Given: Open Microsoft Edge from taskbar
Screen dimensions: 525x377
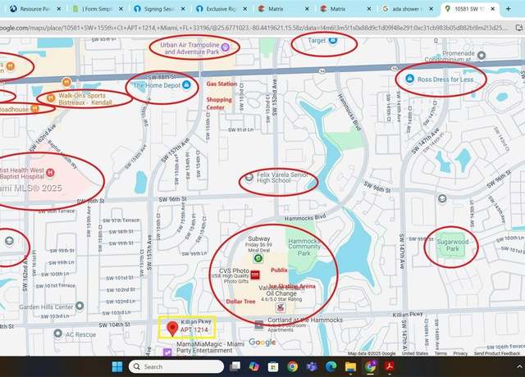Looking at the screenshot, I should [x=331, y=366].
